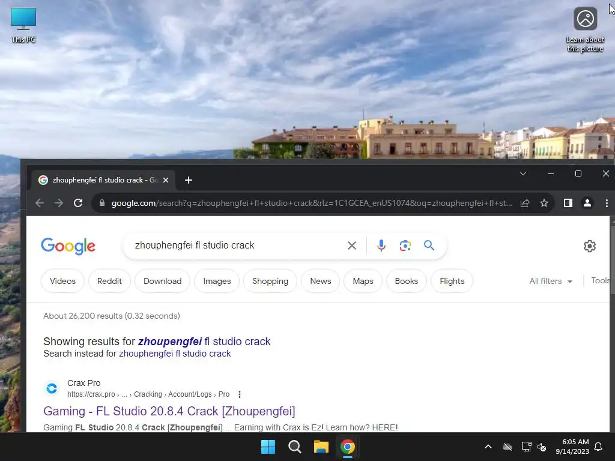Open Chrome profile menu
This screenshot has height=461, width=615.
[x=587, y=203]
